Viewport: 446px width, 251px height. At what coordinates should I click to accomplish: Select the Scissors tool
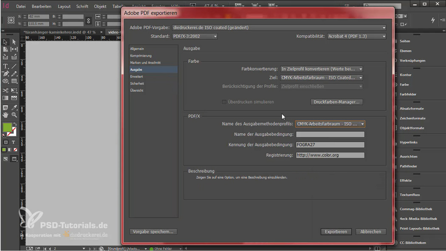5,90
